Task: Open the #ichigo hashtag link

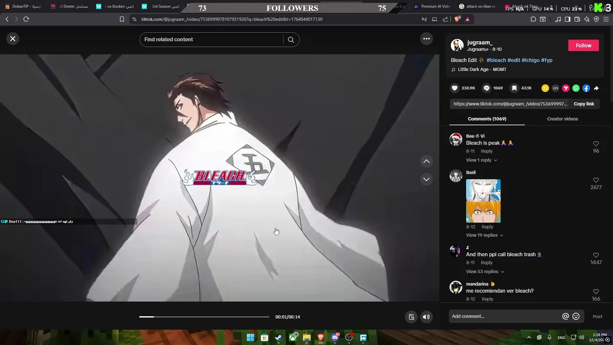Action: pyautogui.click(x=530, y=60)
